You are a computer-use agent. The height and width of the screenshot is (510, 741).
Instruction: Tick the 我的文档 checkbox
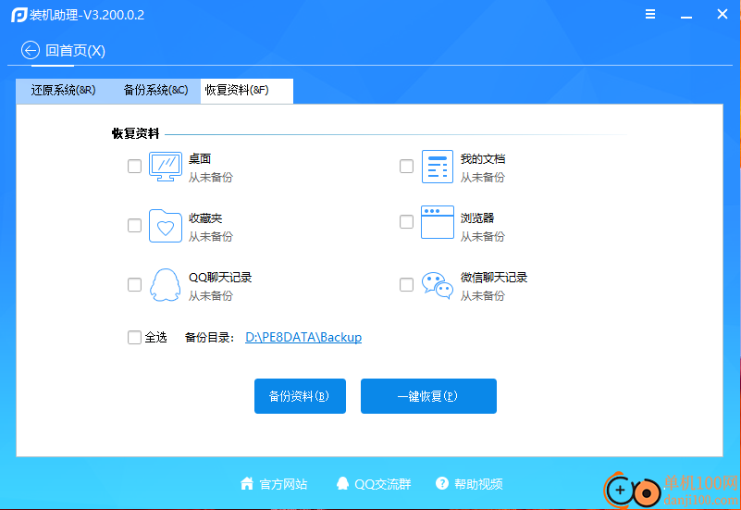(406, 167)
